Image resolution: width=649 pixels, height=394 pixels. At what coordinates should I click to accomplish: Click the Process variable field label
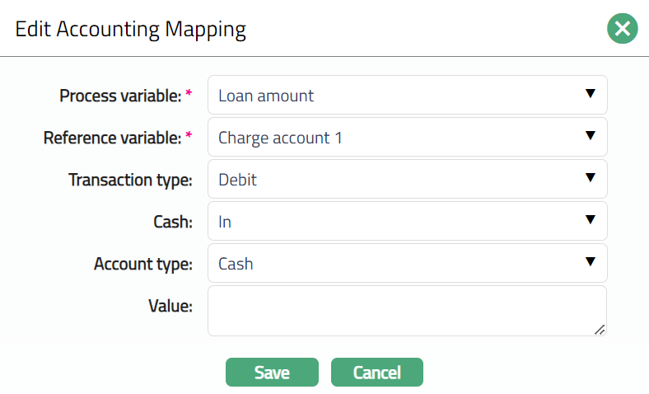(x=120, y=96)
